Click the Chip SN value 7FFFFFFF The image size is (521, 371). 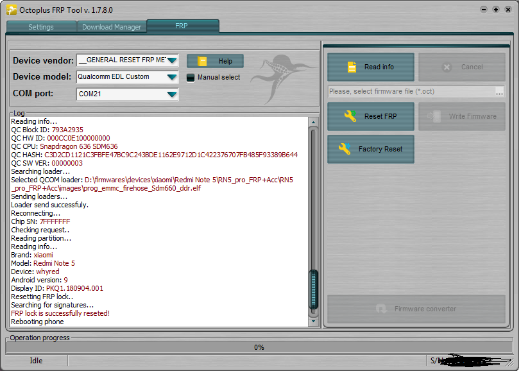click(55, 221)
